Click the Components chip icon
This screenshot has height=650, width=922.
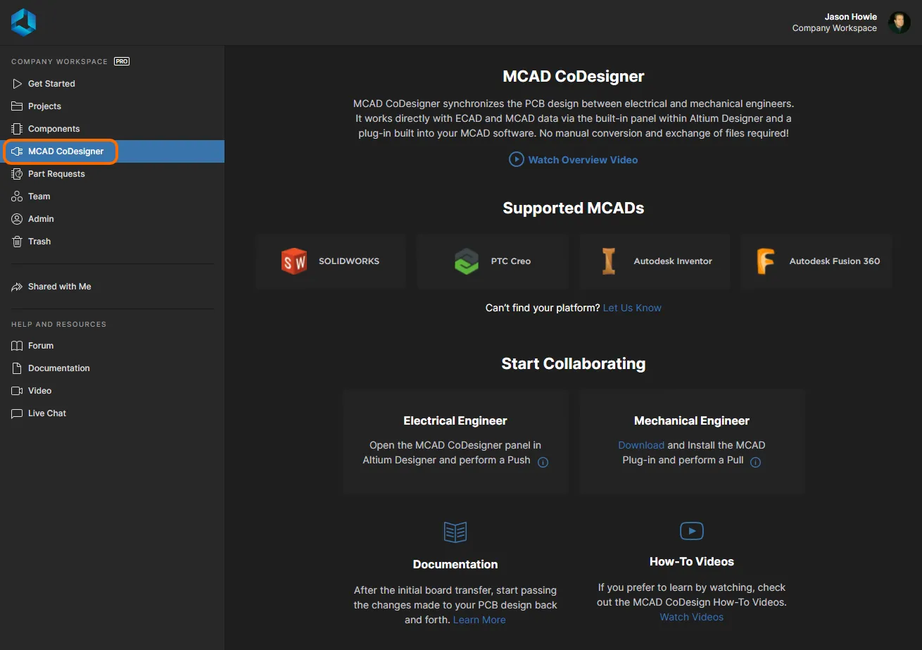(x=17, y=129)
